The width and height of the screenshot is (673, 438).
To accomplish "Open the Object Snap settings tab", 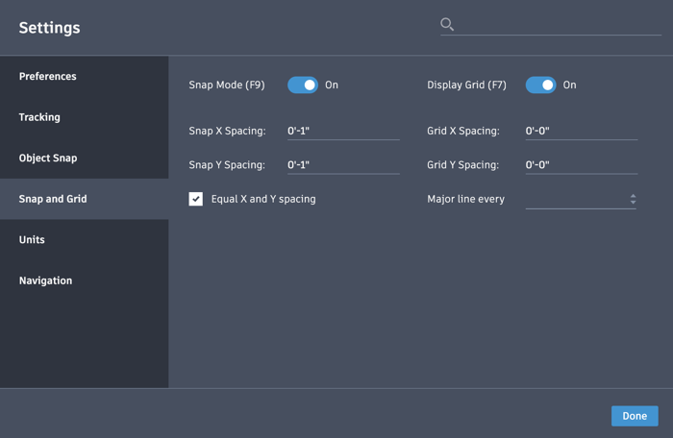I will 48,158.
